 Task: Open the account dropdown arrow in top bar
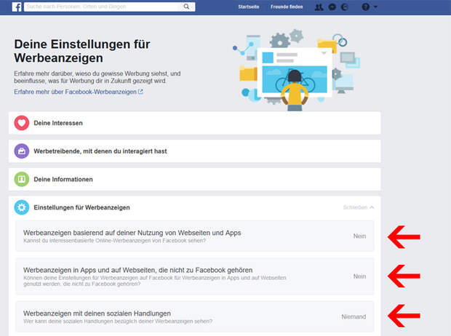pyautogui.click(x=375, y=7)
